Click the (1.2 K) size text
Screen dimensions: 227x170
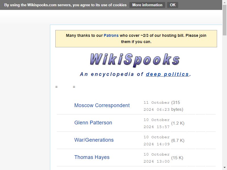(178, 123)
